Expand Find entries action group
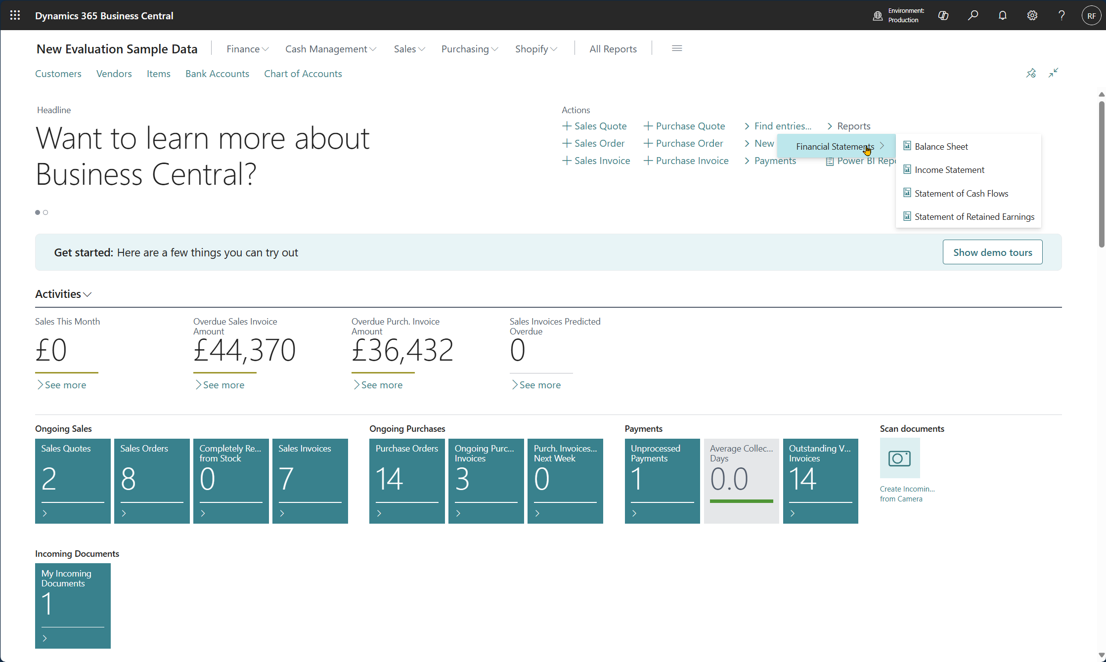Image resolution: width=1106 pixels, height=662 pixels. (x=778, y=126)
